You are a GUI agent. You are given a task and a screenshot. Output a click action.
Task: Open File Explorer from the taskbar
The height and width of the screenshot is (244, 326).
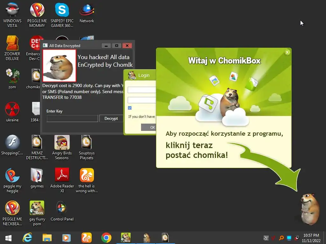click(x=47, y=238)
